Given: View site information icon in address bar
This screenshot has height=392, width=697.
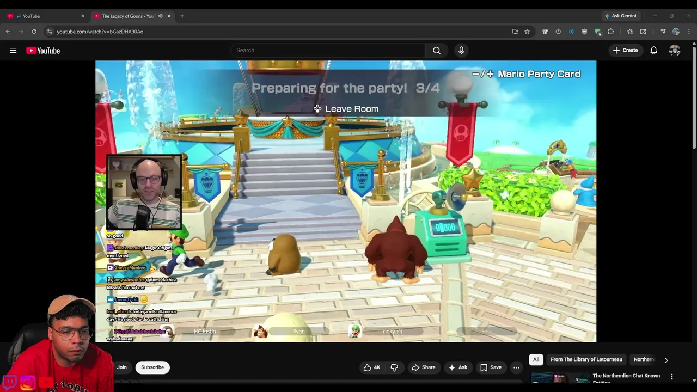Looking at the screenshot, I should click(x=50, y=32).
